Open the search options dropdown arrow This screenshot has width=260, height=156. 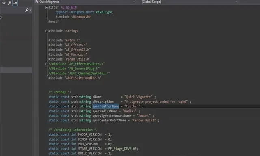pyautogui.click(x=30, y=10)
